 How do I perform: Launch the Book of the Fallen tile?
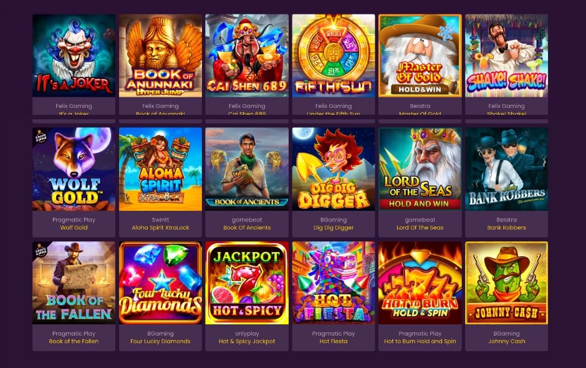[74, 283]
